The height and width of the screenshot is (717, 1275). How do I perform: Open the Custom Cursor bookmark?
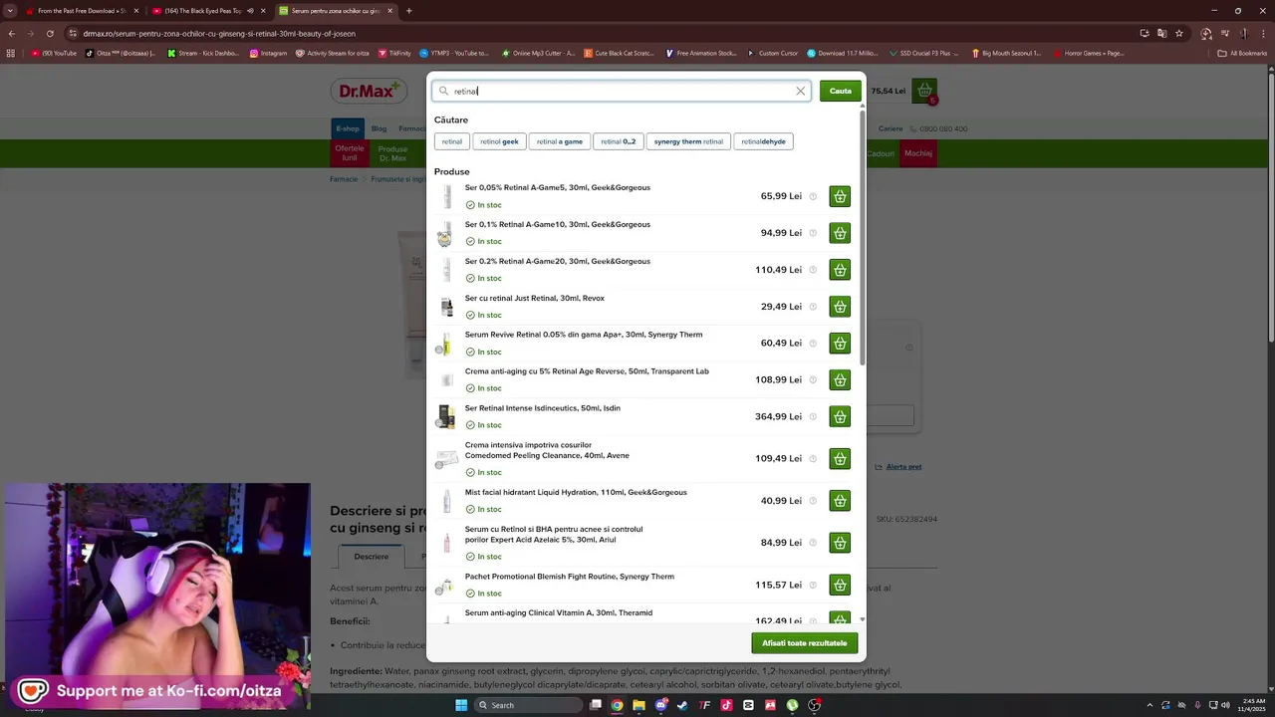(772, 53)
